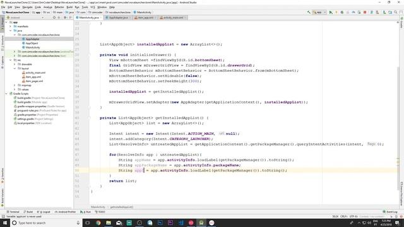Open the Refactor menu

(59, 7)
